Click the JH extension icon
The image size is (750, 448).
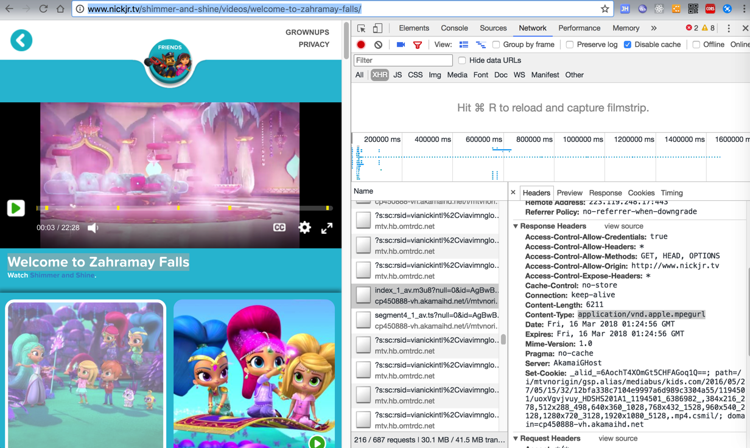(x=625, y=9)
